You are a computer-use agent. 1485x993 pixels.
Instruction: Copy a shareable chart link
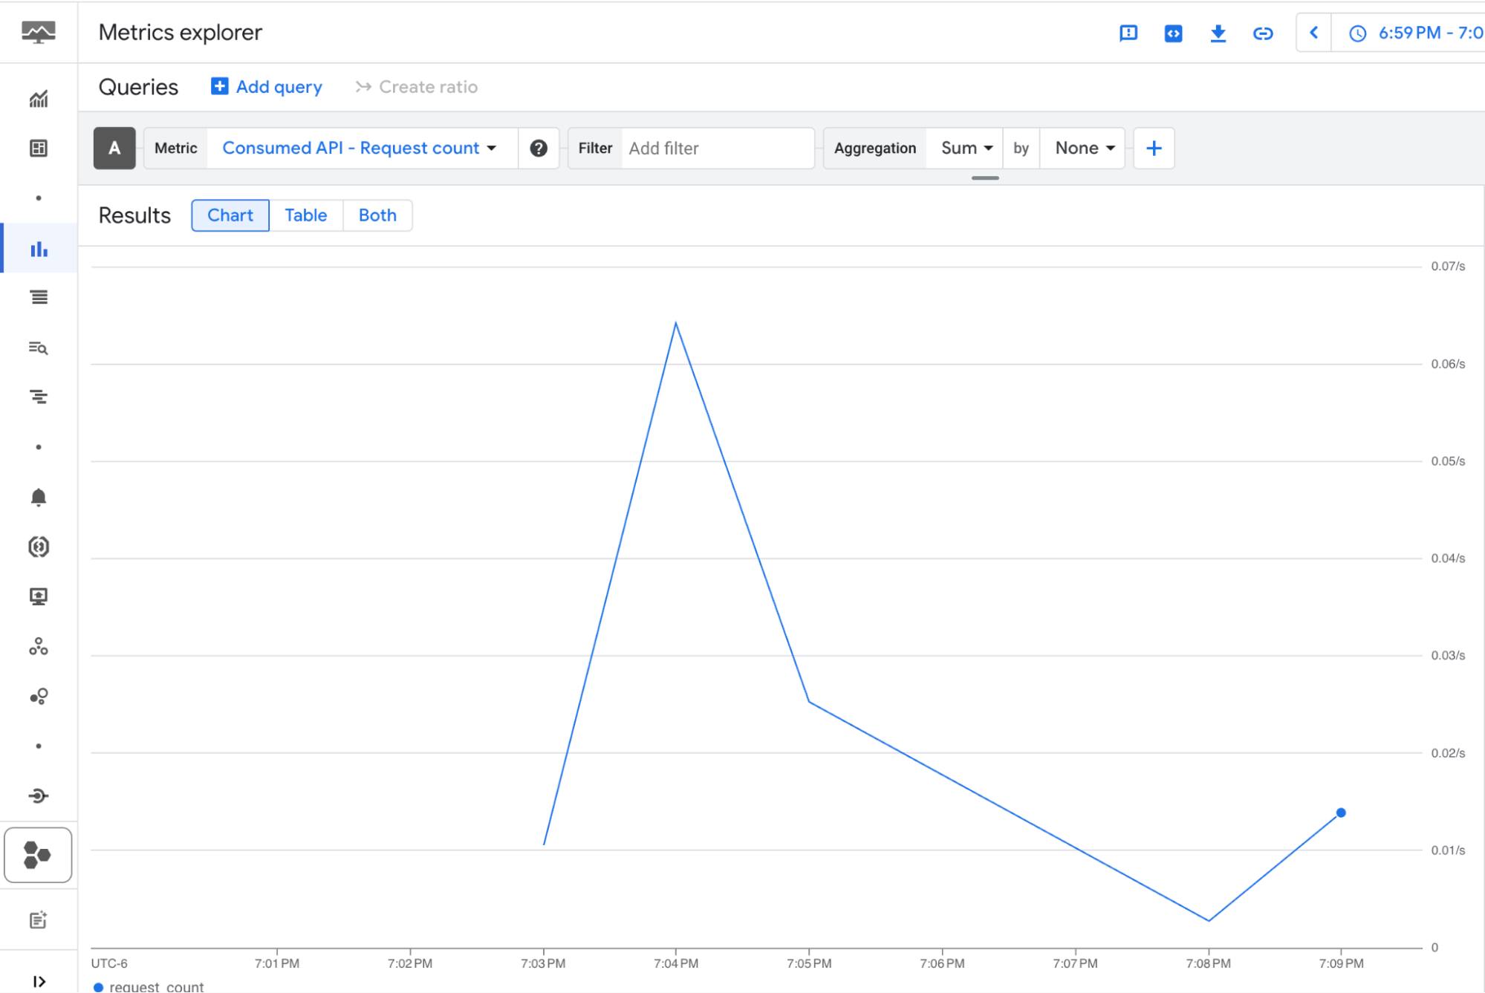click(x=1263, y=33)
